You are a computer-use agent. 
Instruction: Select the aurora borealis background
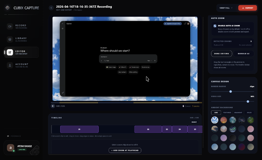coord(233,129)
